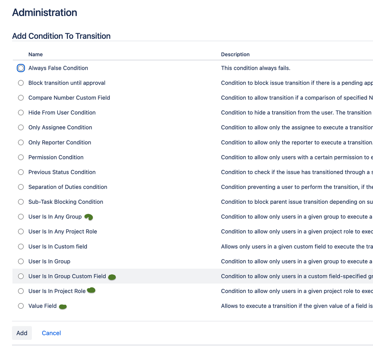Click the green icon beside Value Field
The height and width of the screenshot is (358, 373).
tap(63, 306)
